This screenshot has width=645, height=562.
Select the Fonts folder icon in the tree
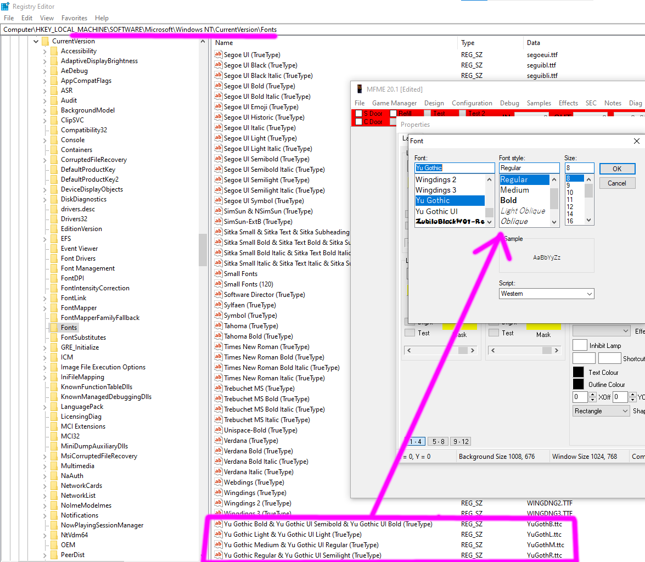point(54,328)
